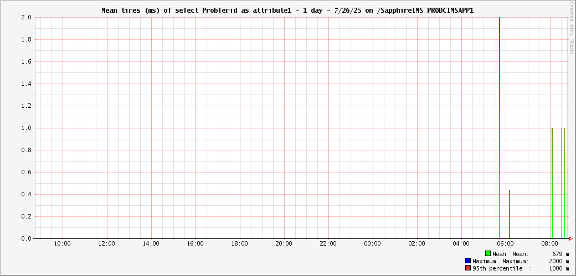Click the 20:00 x-axis label
Viewport: 576px width, 276px height.
pyautogui.click(x=284, y=244)
